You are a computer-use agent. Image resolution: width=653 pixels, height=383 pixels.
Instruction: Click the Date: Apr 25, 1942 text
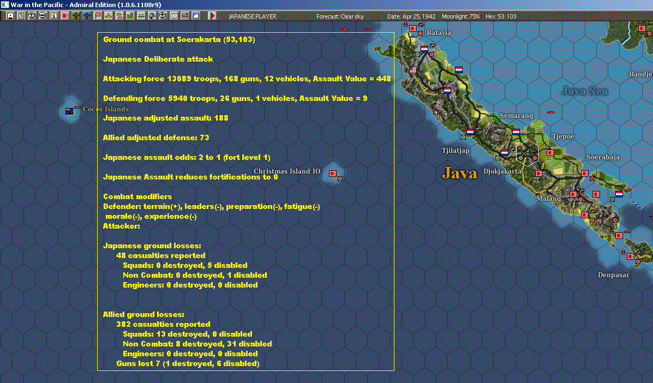(411, 16)
